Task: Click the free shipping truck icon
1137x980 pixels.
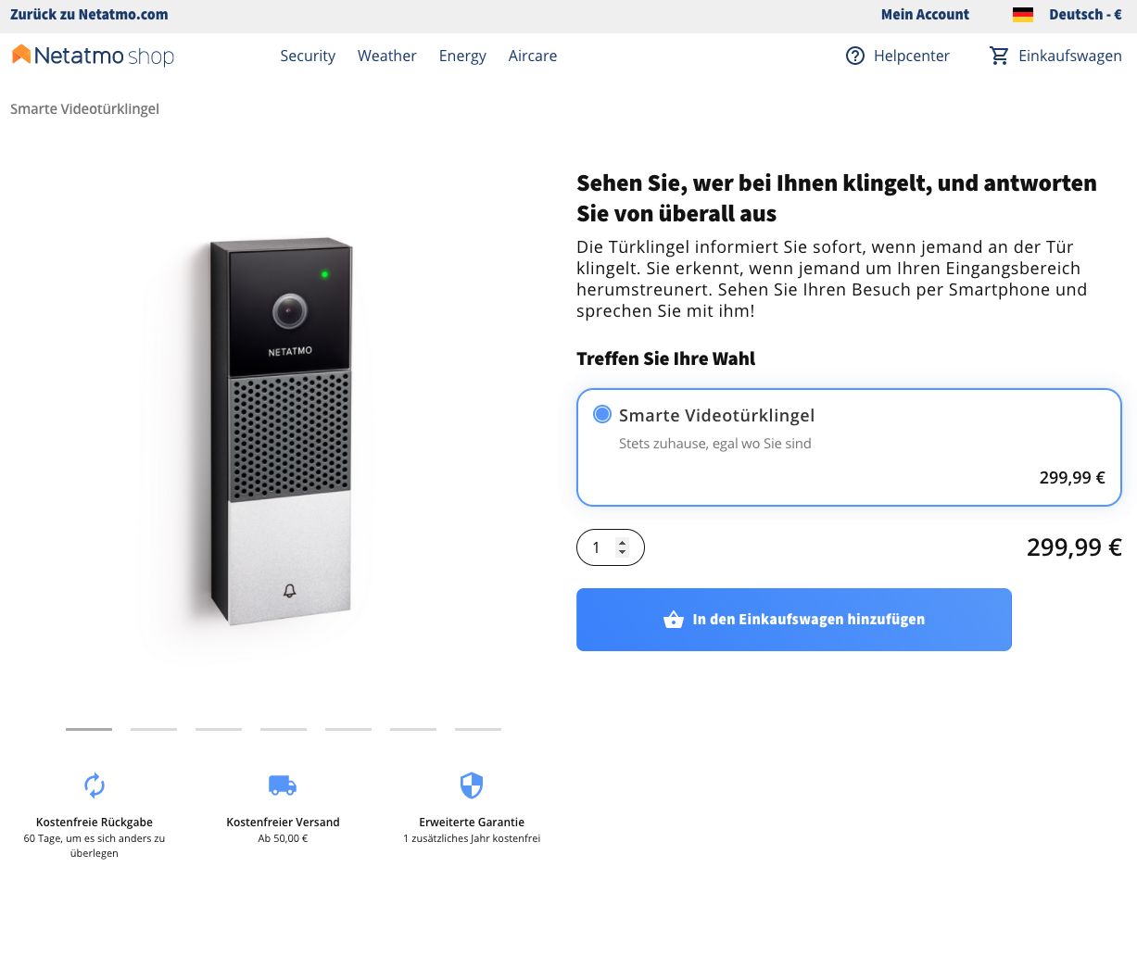Action: coord(283,785)
